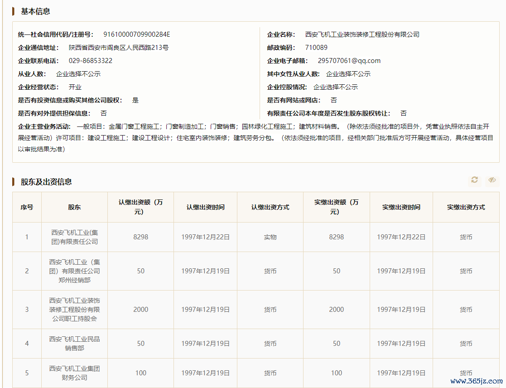Select credit code 91610000709900284E
This screenshot has height=388, width=506.
coord(136,34)
